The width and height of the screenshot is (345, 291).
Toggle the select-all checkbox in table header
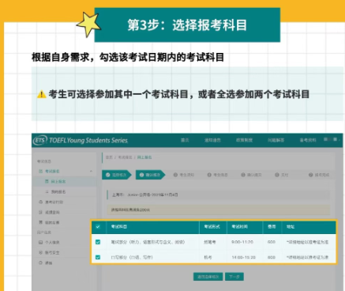(x=98, y=227)
